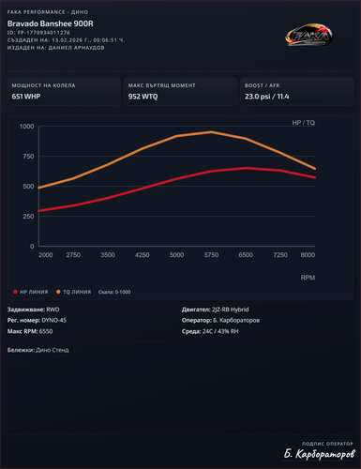This screenshot has height=469, width=361.
Task: Click the 651 WHP wheel power card
Action: pyautogui.click(x=64, y=92)
